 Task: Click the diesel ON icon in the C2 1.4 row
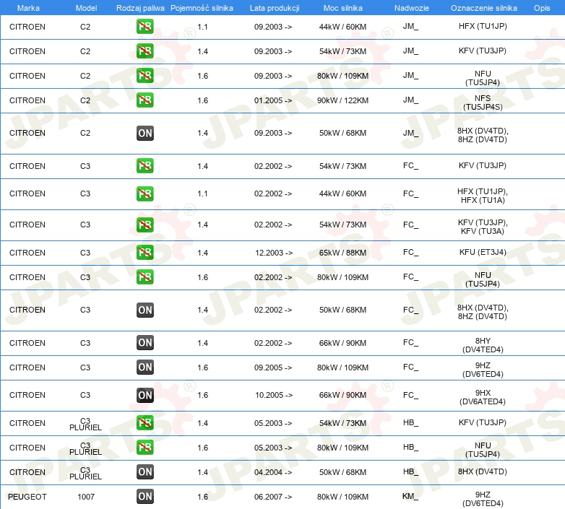click(145, 133)
